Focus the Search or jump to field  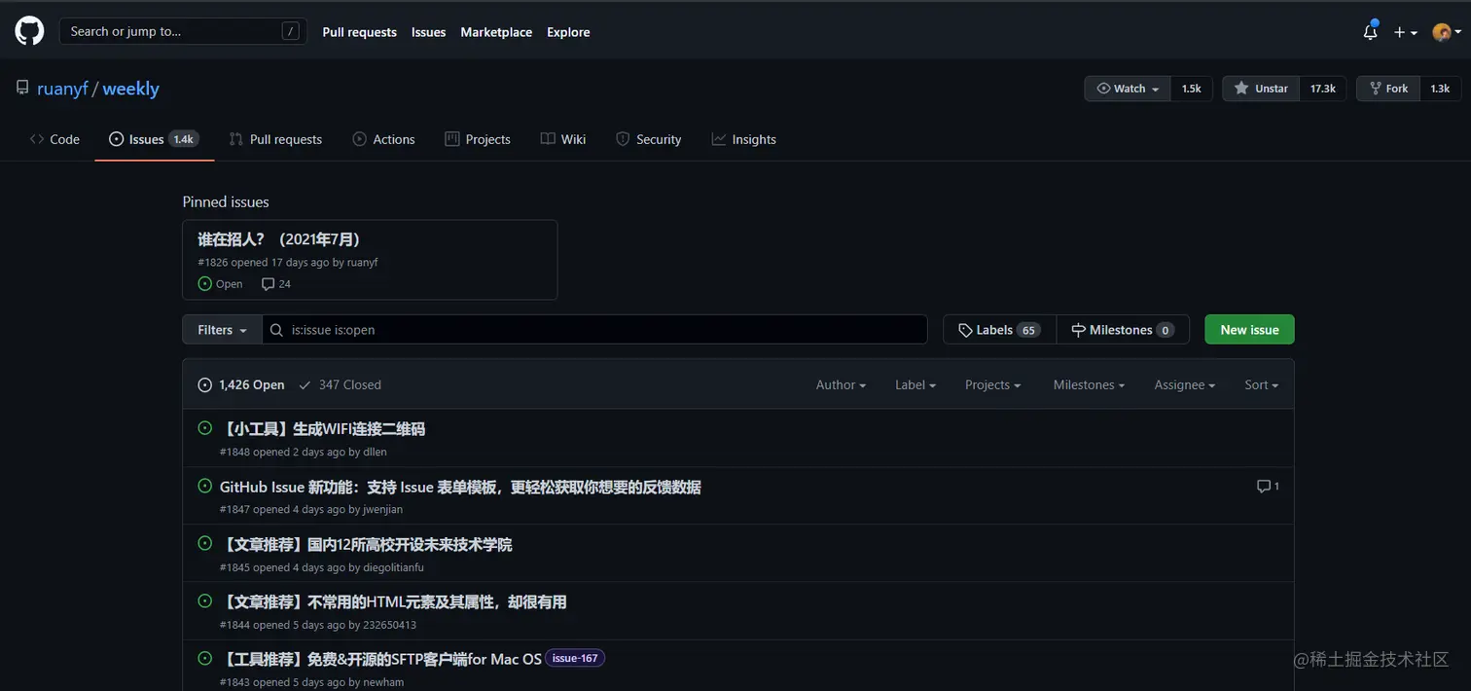pos(183,31)
